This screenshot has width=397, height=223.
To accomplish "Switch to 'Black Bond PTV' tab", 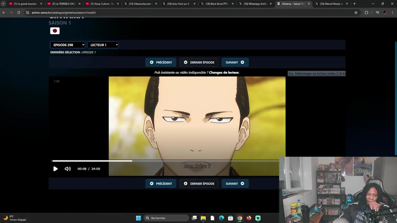I will pyautogui.click(x=217, y=4).
